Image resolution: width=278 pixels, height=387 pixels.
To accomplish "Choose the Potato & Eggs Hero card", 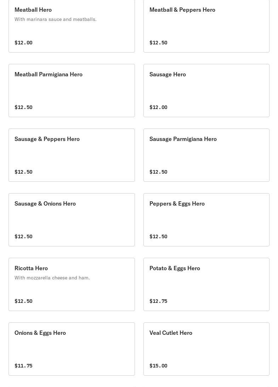I will pos(175,268).
